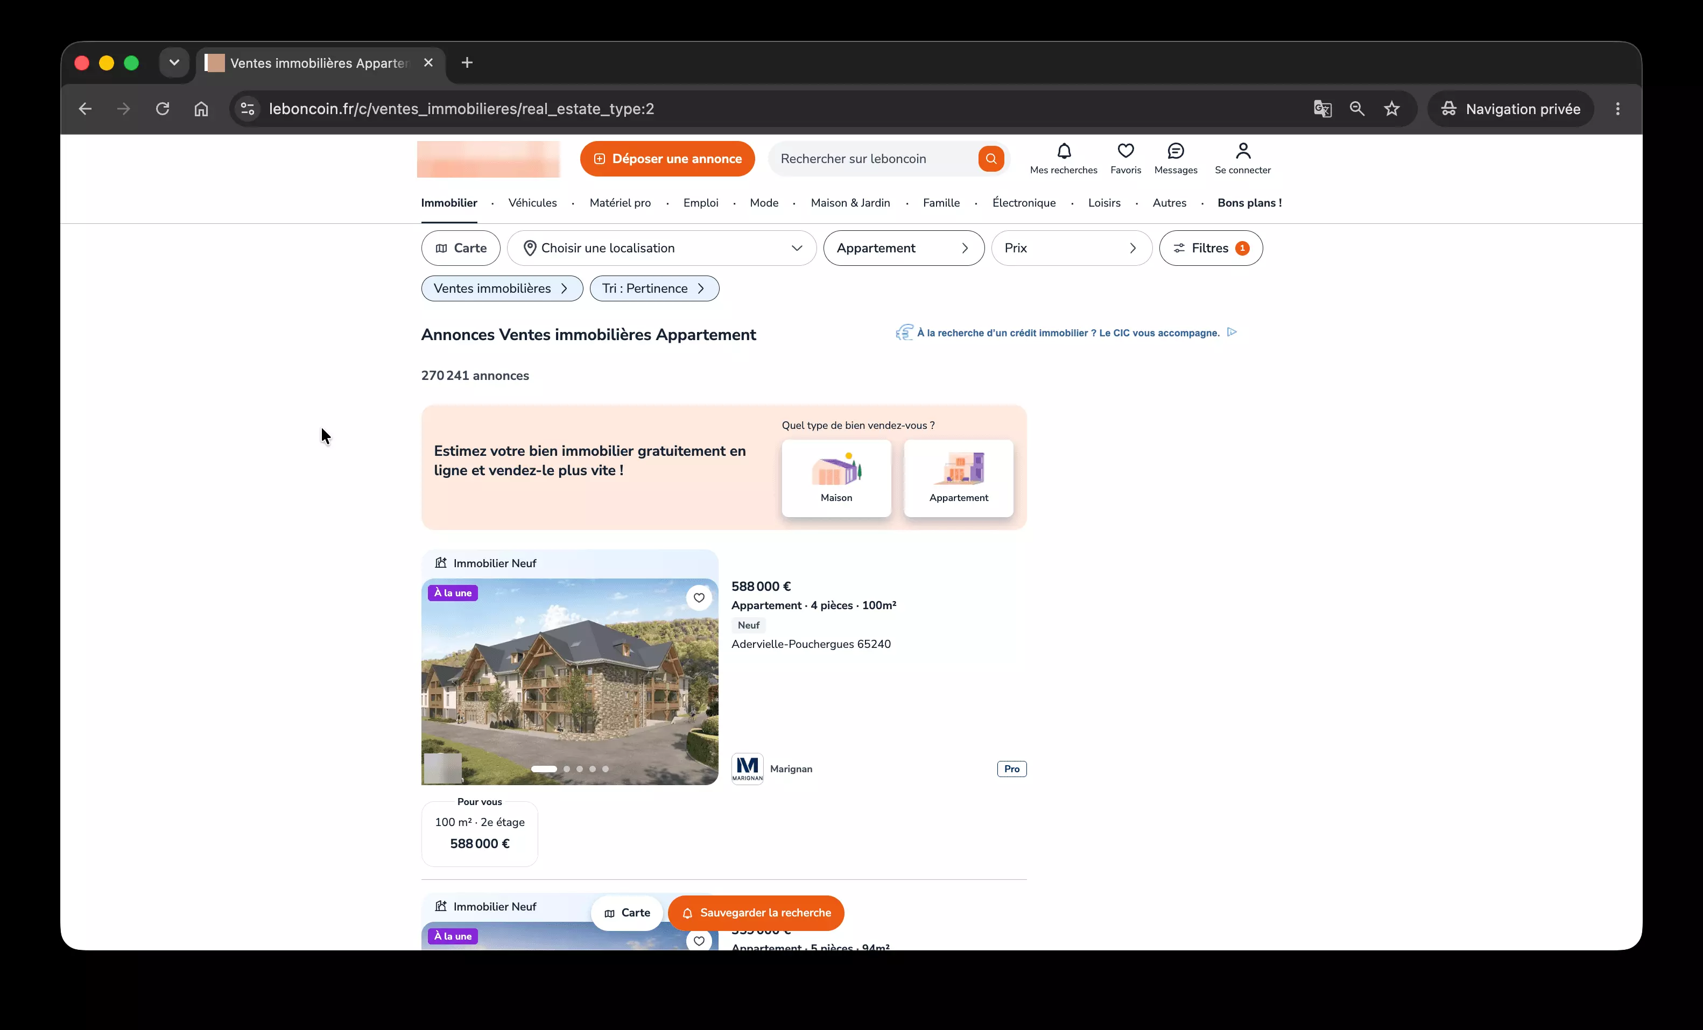Choose Maison in the estimation banner
This screenshot has height=1030, width=1703.
click(836, 478)
